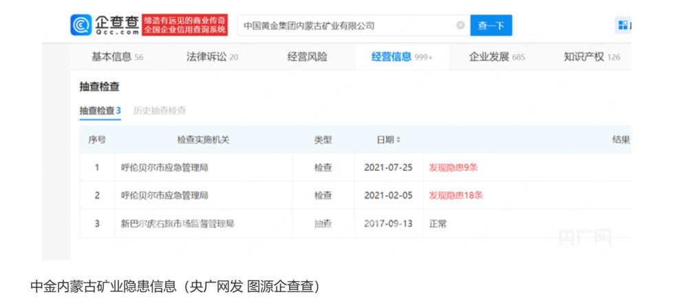688x299 pixels.
Task: Click the caption 中金内蒙古矿业隐患信息
Action: coord(103,287)
